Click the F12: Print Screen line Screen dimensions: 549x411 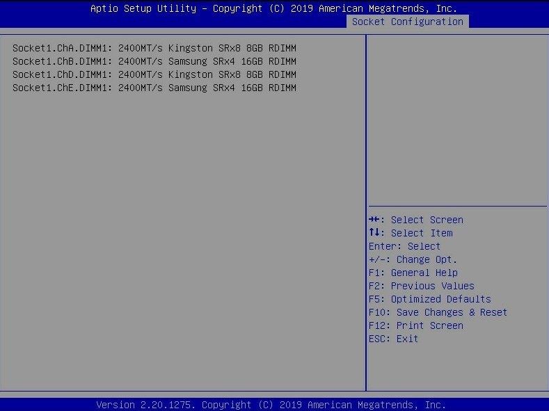point(416,325)
